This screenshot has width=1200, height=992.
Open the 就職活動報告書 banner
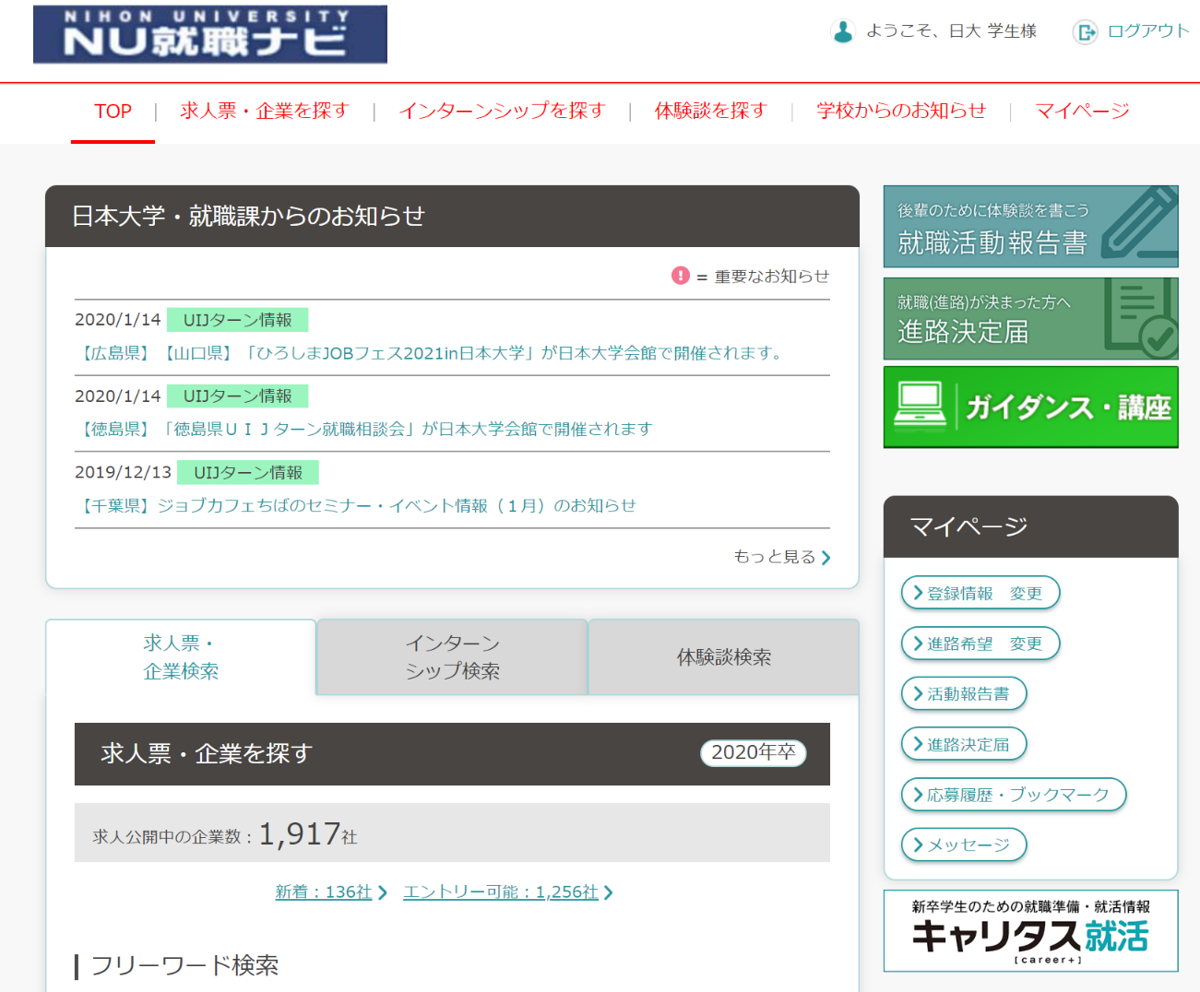click(1031, 227)
